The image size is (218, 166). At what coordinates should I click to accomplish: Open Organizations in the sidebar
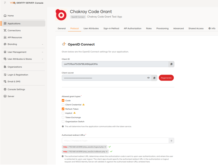(x=24, y=67)
